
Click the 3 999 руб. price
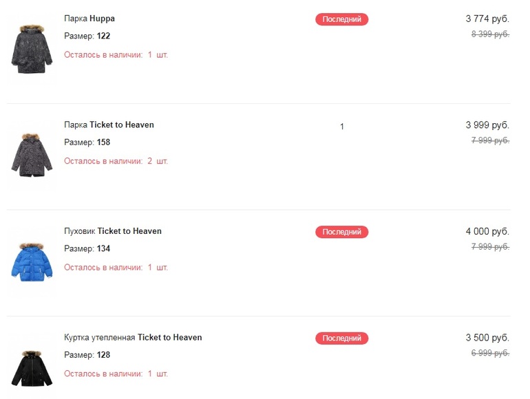(x=487, y=125)
